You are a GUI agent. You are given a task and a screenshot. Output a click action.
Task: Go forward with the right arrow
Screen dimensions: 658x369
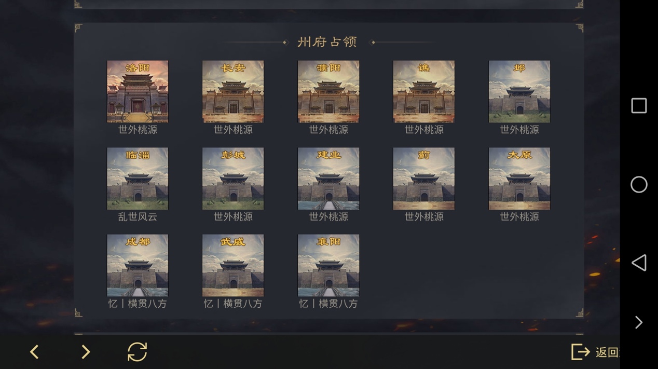pos(86,352)
